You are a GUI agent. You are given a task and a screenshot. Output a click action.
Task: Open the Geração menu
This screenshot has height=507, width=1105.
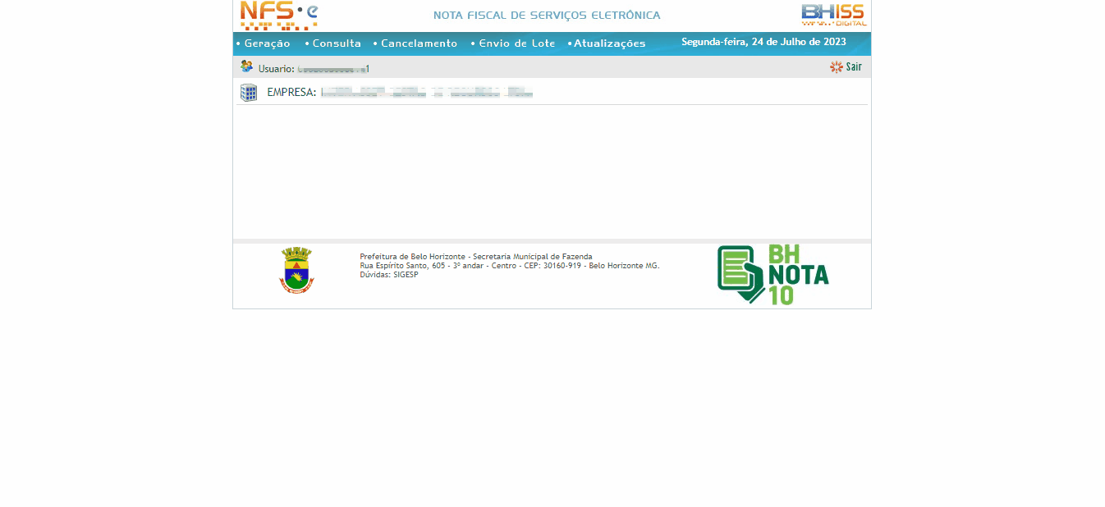[267, 43]
